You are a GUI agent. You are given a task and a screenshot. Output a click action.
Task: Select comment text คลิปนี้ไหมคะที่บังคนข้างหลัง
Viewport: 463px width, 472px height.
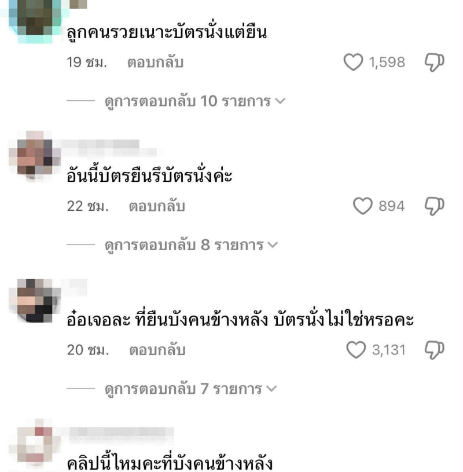click(170, 463)
